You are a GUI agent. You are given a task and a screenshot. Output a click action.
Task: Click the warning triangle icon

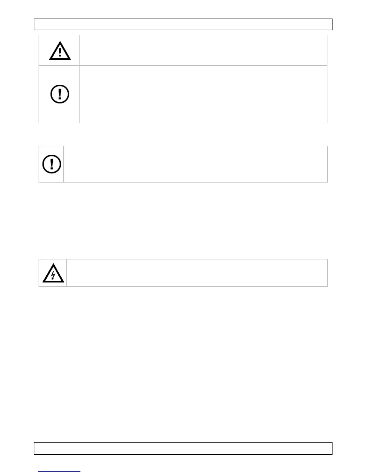pos(60,51)
